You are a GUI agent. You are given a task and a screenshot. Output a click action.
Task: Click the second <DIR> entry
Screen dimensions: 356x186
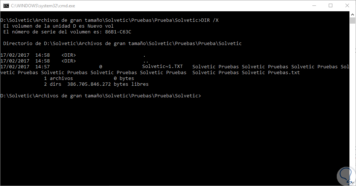tap(69, 61)
